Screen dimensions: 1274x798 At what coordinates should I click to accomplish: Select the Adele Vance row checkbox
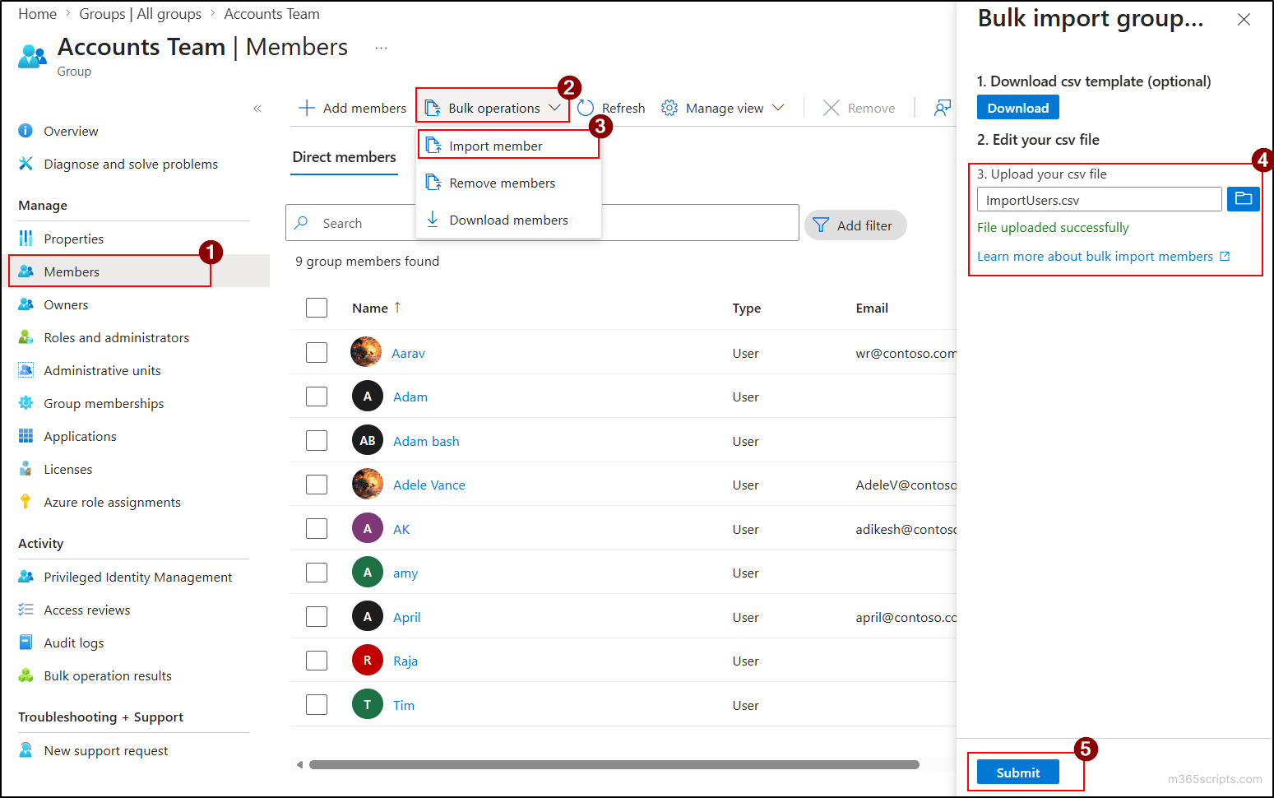317,485
